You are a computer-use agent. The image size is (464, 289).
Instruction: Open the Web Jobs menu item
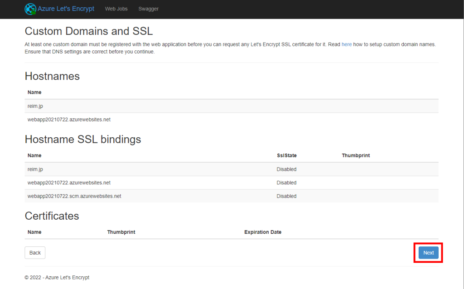tap(116, 9)
